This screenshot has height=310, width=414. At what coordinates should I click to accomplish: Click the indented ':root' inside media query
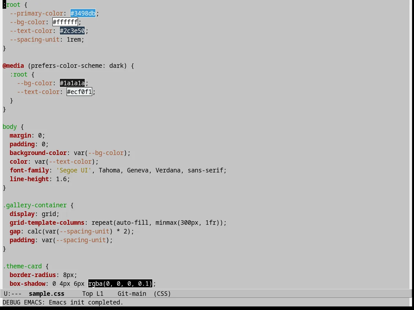coord(19,74)
